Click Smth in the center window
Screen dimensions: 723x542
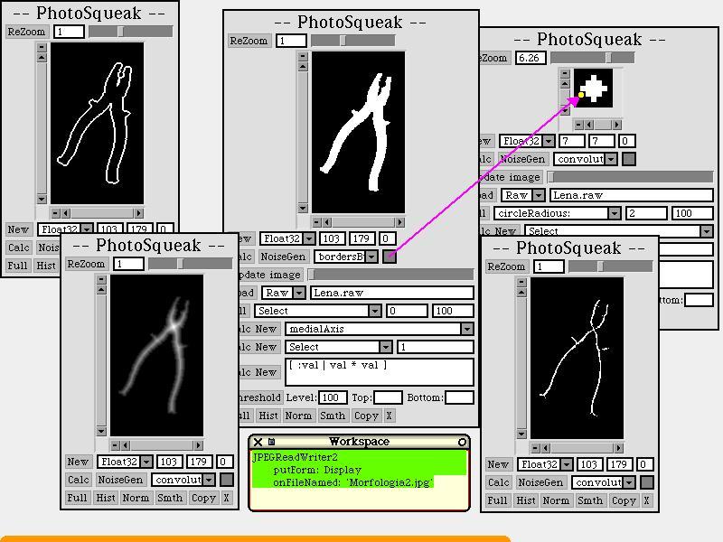(x=333, y=416)
